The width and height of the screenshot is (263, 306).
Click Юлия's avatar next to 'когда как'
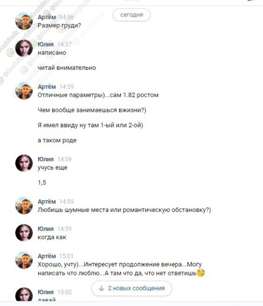point(24,233)
